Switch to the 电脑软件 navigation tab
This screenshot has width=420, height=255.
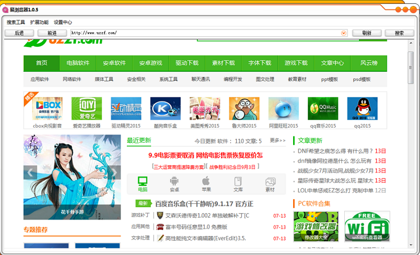coord(78,63)
